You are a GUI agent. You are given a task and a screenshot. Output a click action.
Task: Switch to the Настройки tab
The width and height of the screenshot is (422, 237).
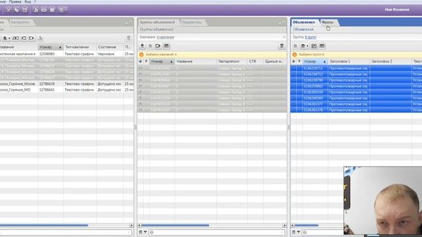point(20,22)
